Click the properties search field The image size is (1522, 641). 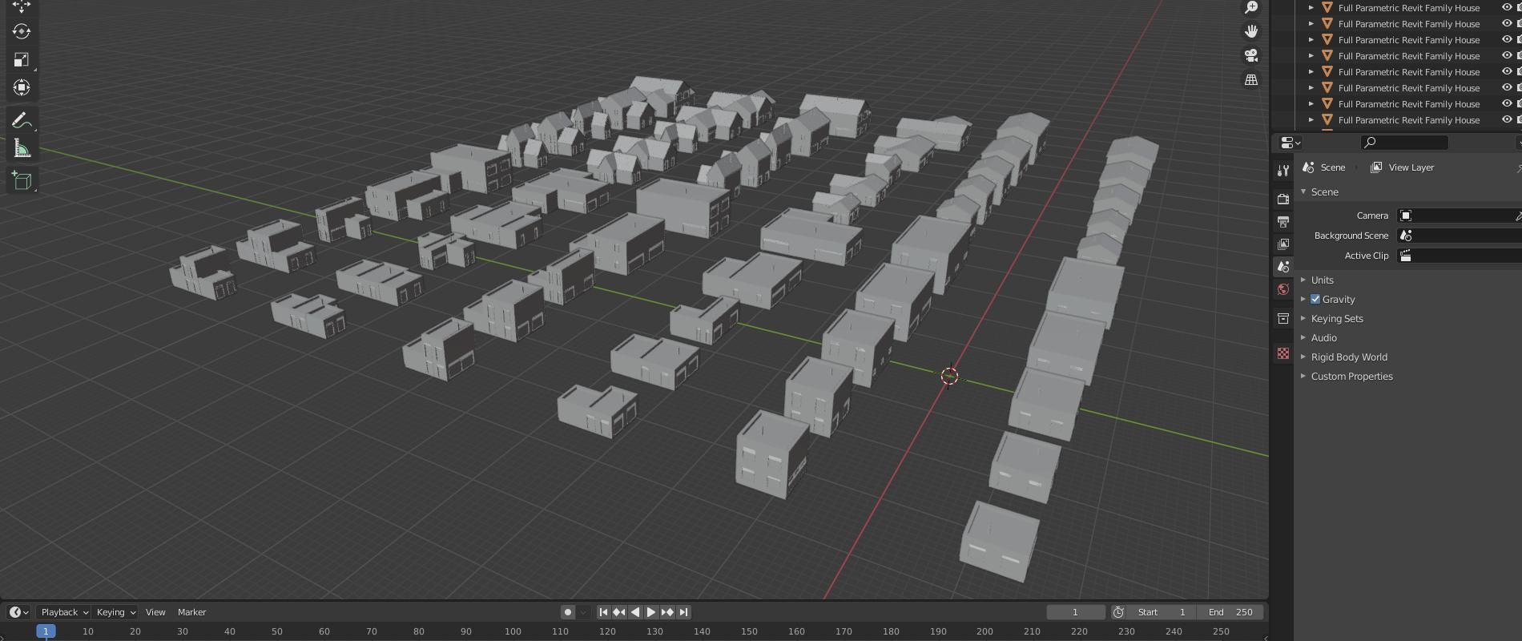click(x=1404, y=143)
